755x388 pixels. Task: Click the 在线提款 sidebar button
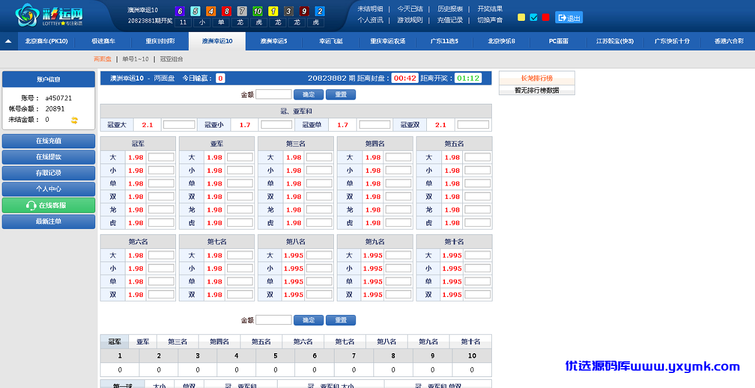click(x=49, y=157)
